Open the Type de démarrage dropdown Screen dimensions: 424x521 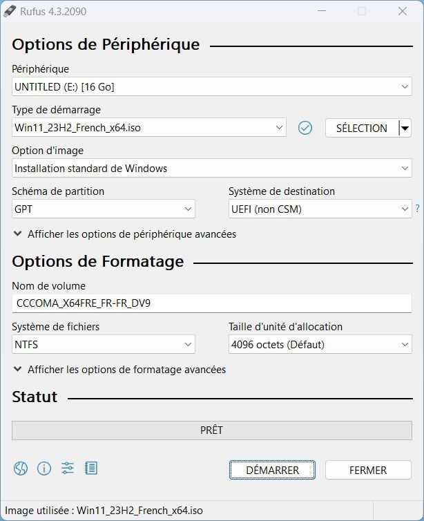point(148,128)
